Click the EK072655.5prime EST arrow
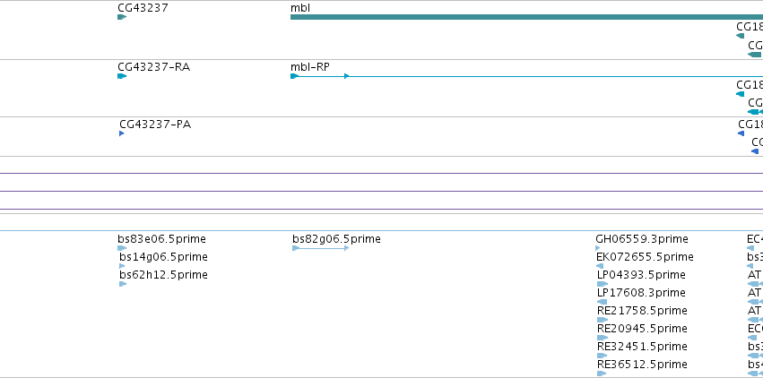Screen dimensions: 763x378 (600, 266)
